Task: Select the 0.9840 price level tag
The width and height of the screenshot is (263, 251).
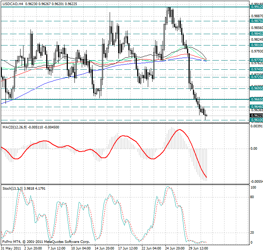Action: [256, 34]
